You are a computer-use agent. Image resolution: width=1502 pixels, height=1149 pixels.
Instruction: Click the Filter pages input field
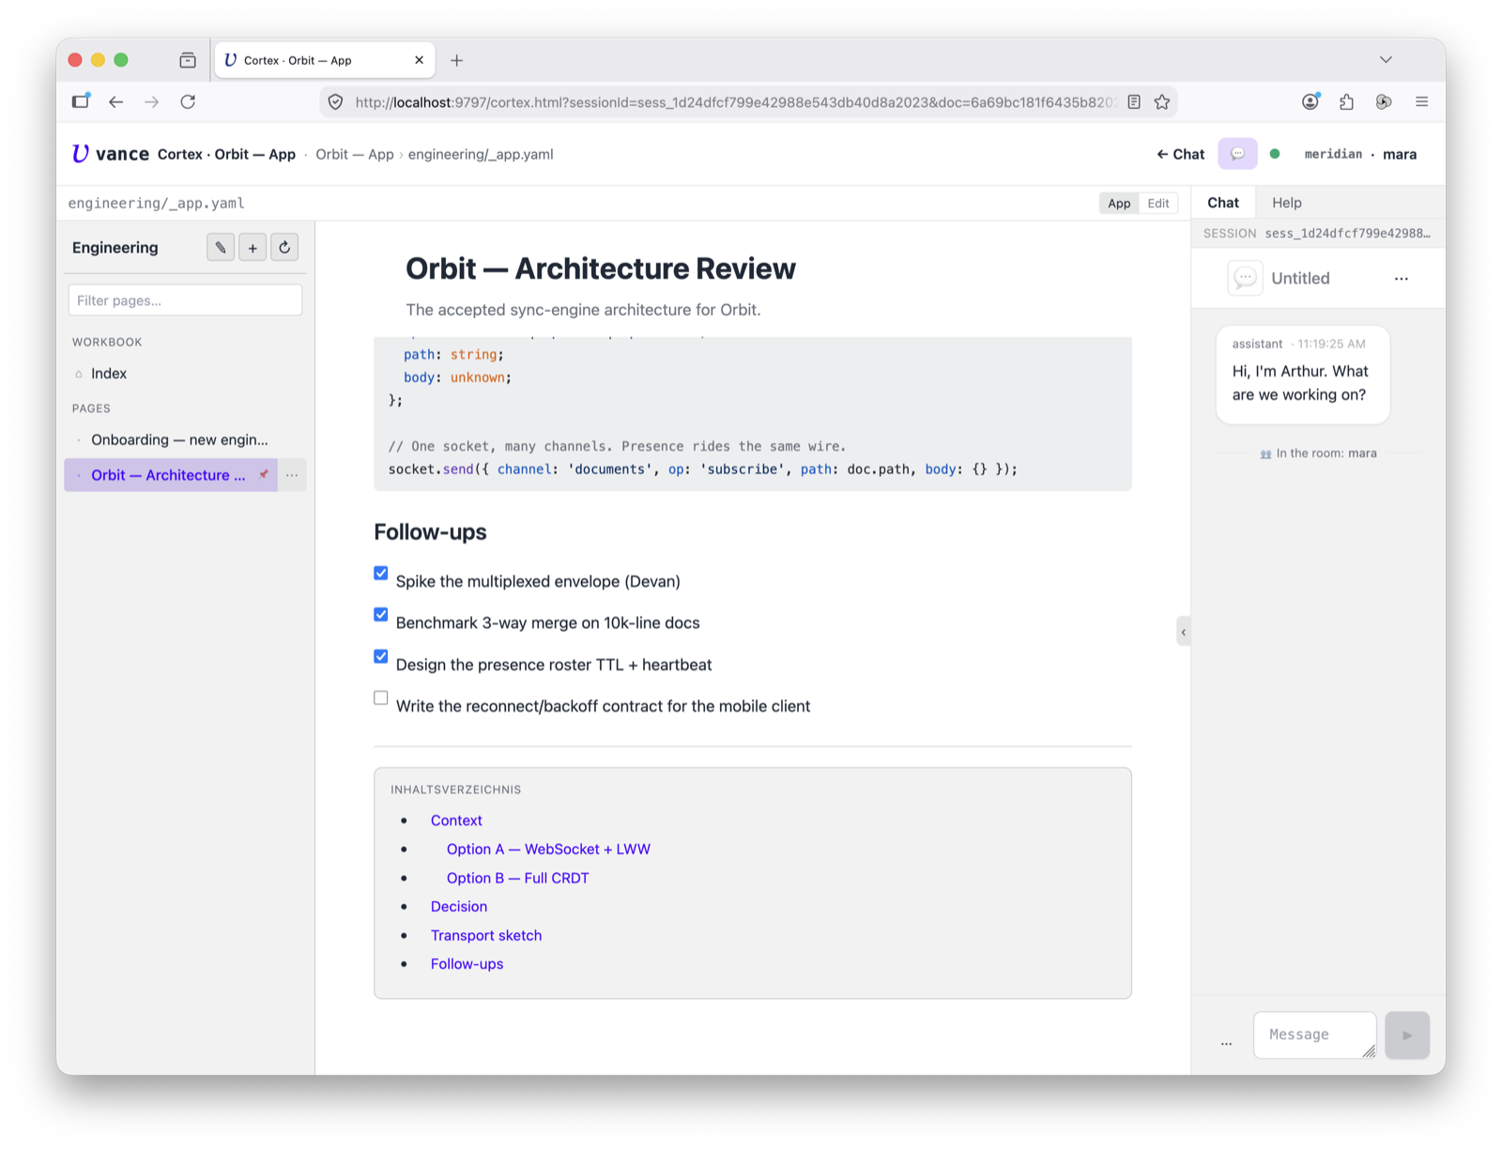click(x=185, y=300)
